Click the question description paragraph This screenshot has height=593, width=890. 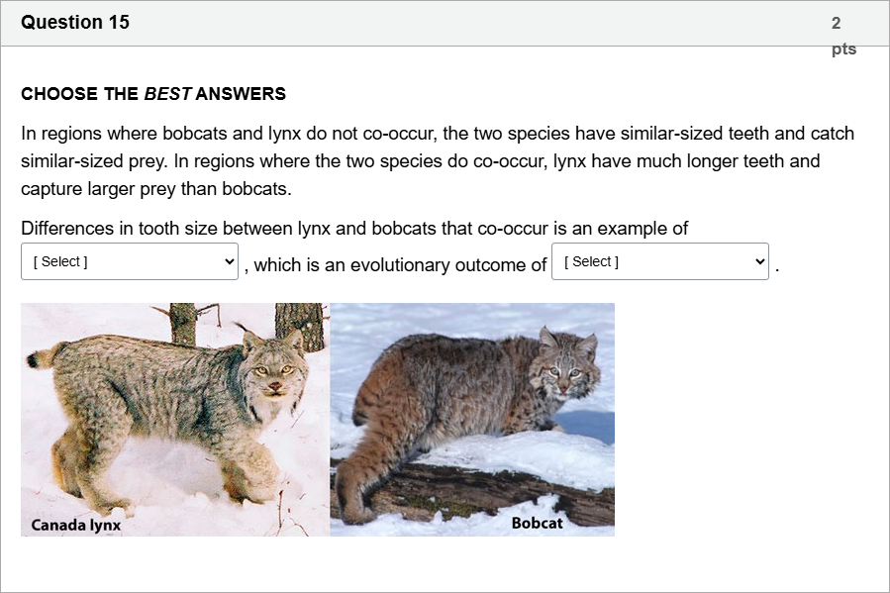click(x=436, y=158)
